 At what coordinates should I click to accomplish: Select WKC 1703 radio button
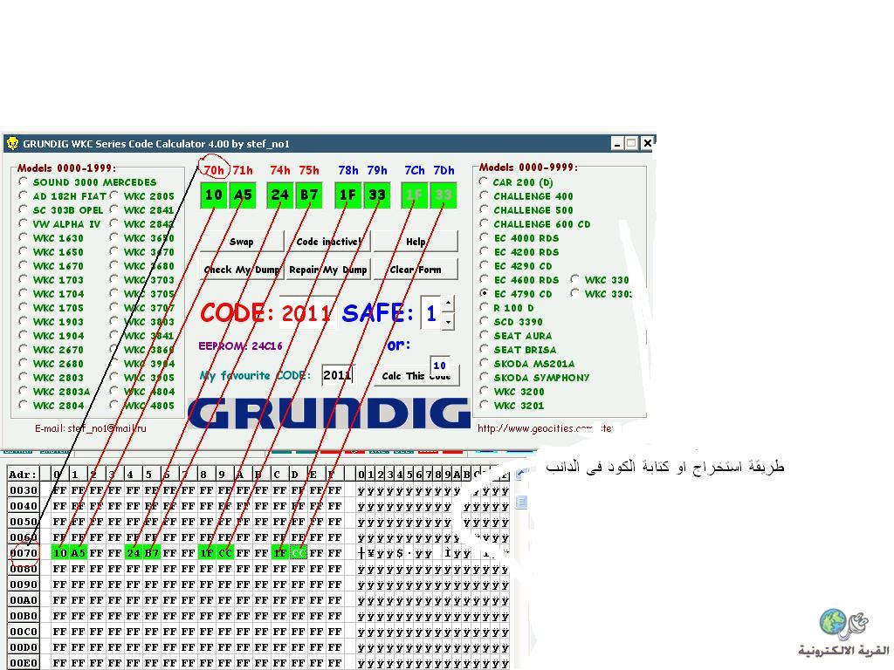tap(23, 279)
